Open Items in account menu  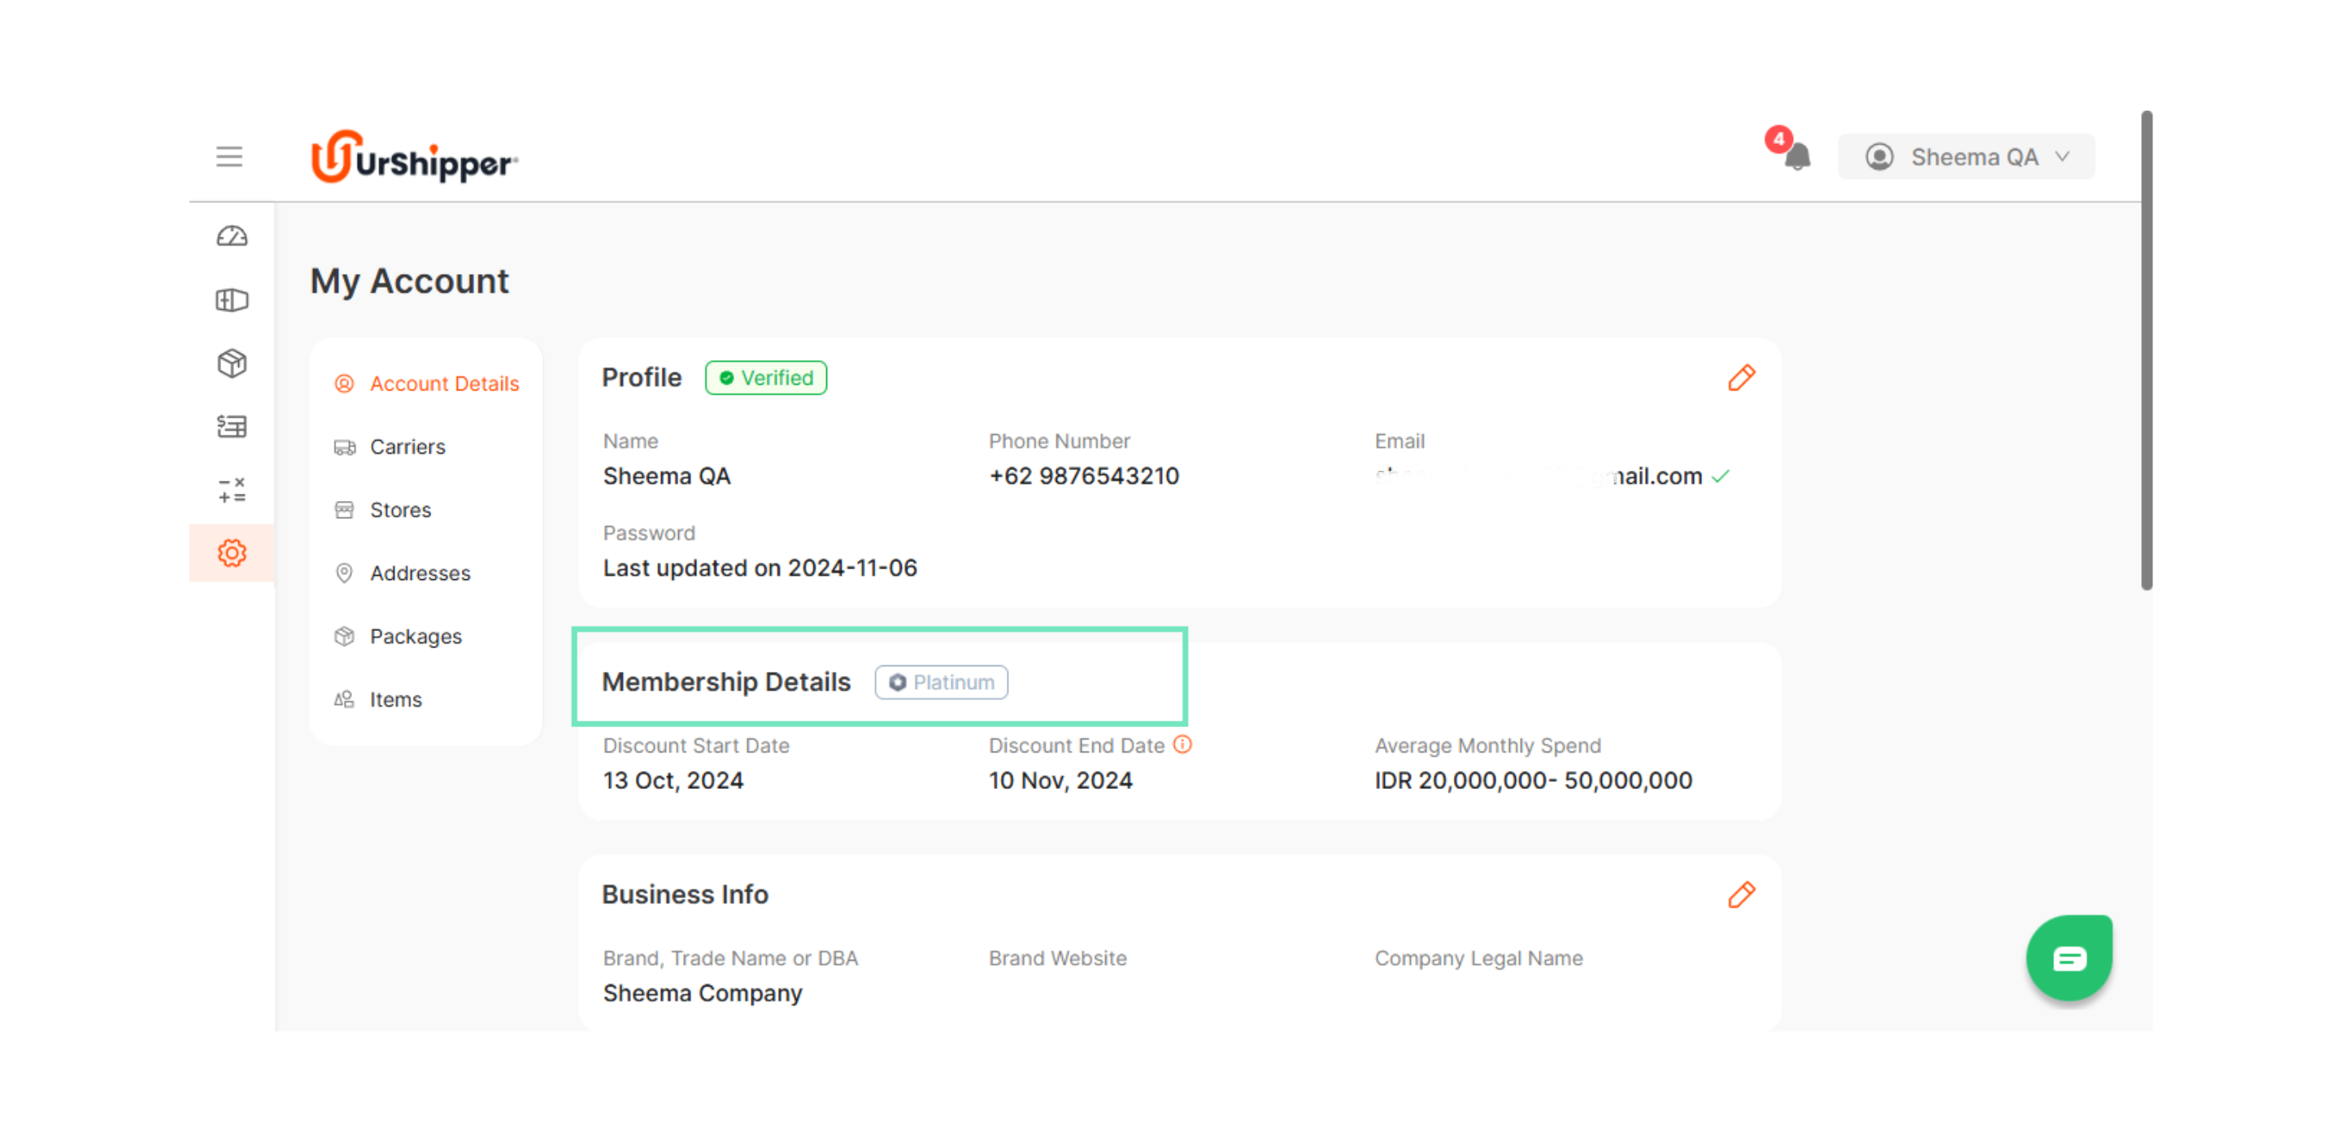click(x=395, y=700)
